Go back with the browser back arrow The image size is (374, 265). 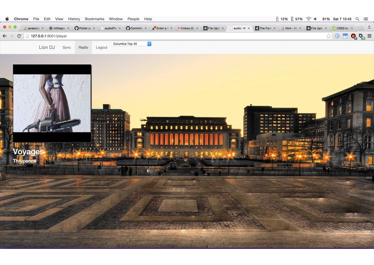pos(4,36)
